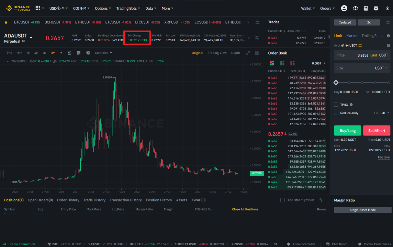Open settings gear in top bar

pyautogui.click(x=376, y=8)
